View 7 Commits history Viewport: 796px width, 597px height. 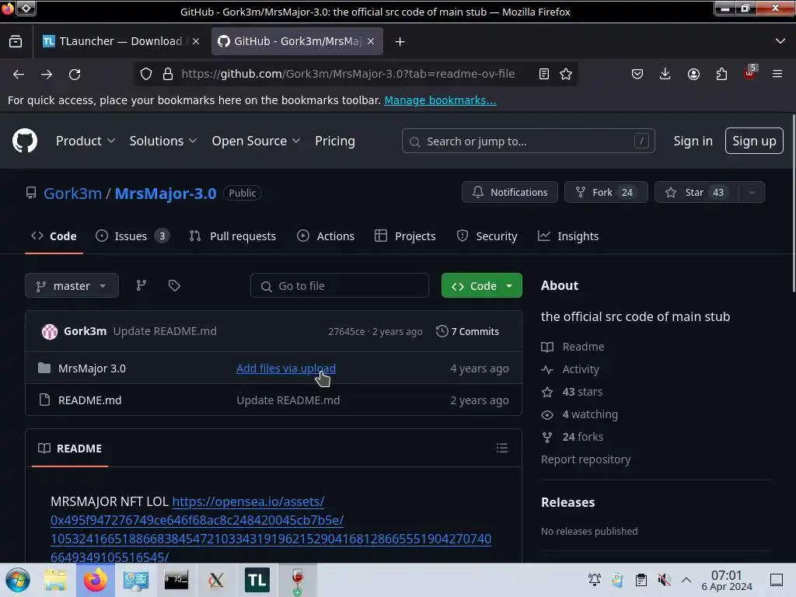(467, 331)
